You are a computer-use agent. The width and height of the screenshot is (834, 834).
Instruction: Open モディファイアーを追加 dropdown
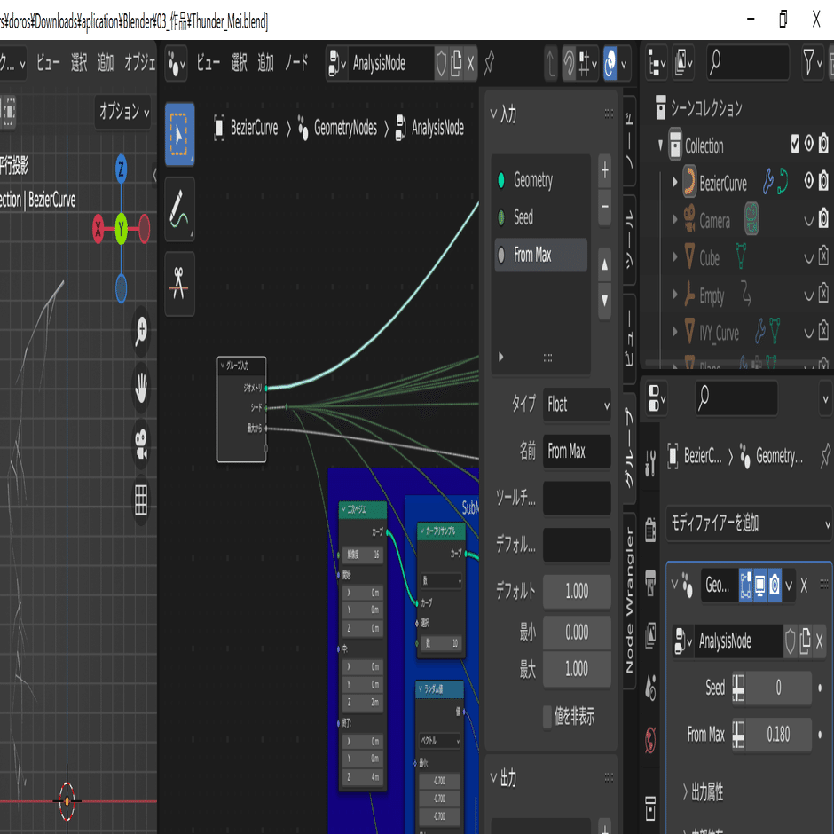749,523
